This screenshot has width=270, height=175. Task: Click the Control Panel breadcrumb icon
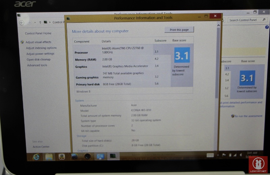(46, 22)
